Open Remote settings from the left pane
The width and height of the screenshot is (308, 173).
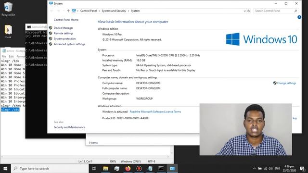(64, 33)
